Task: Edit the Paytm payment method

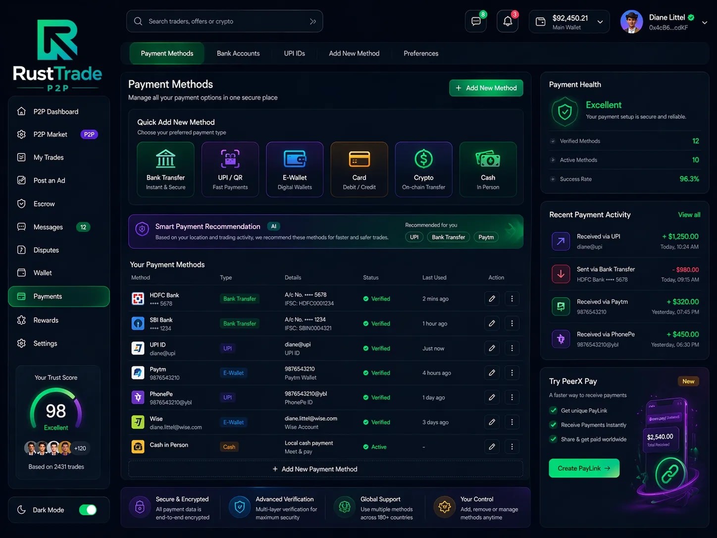Action: click(492, 373)
